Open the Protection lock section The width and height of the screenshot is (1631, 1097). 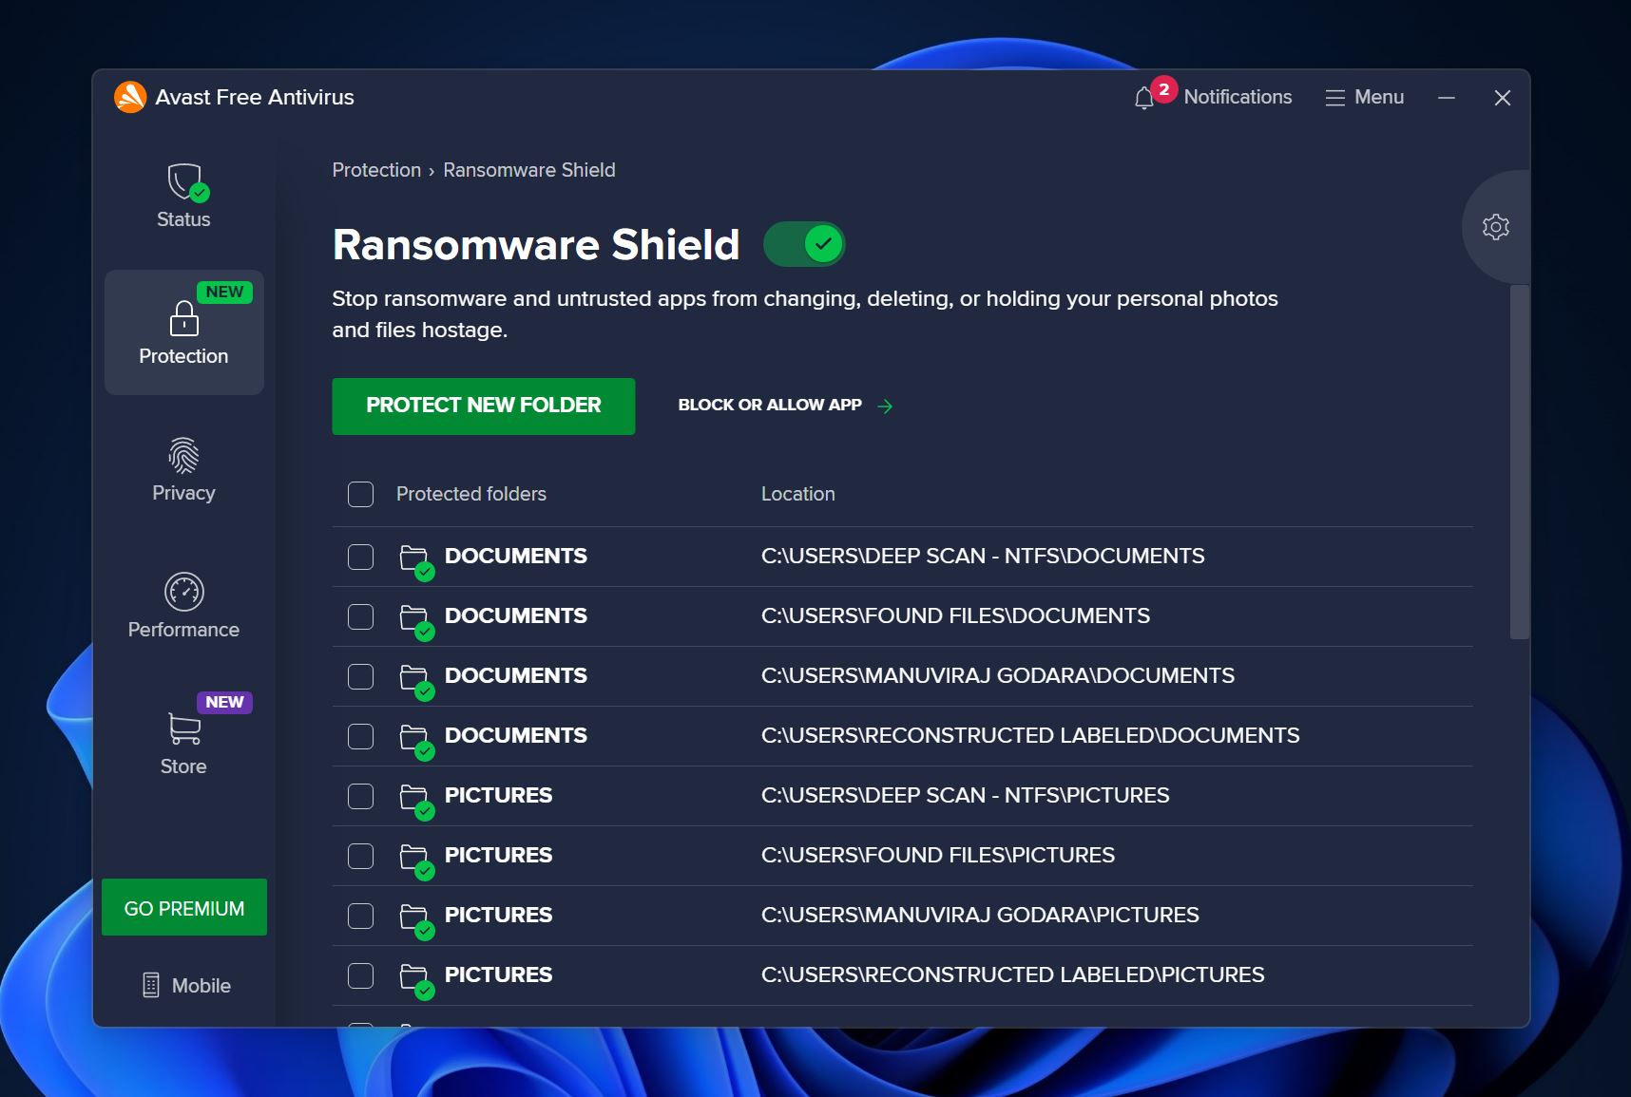pos(183,332)
